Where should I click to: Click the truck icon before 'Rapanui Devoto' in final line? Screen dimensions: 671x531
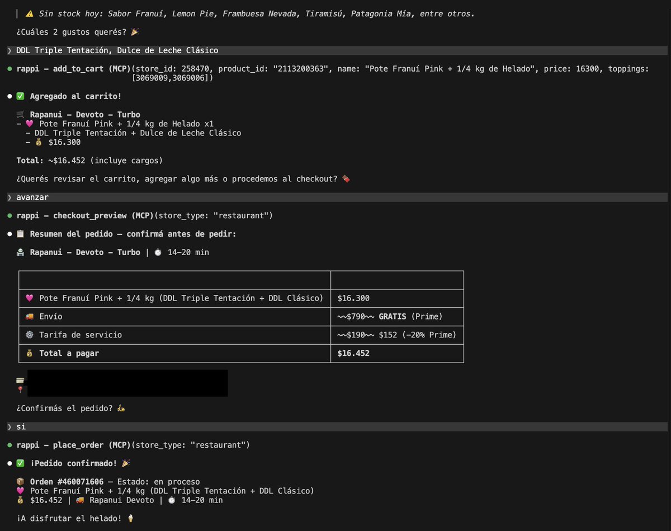80,500
